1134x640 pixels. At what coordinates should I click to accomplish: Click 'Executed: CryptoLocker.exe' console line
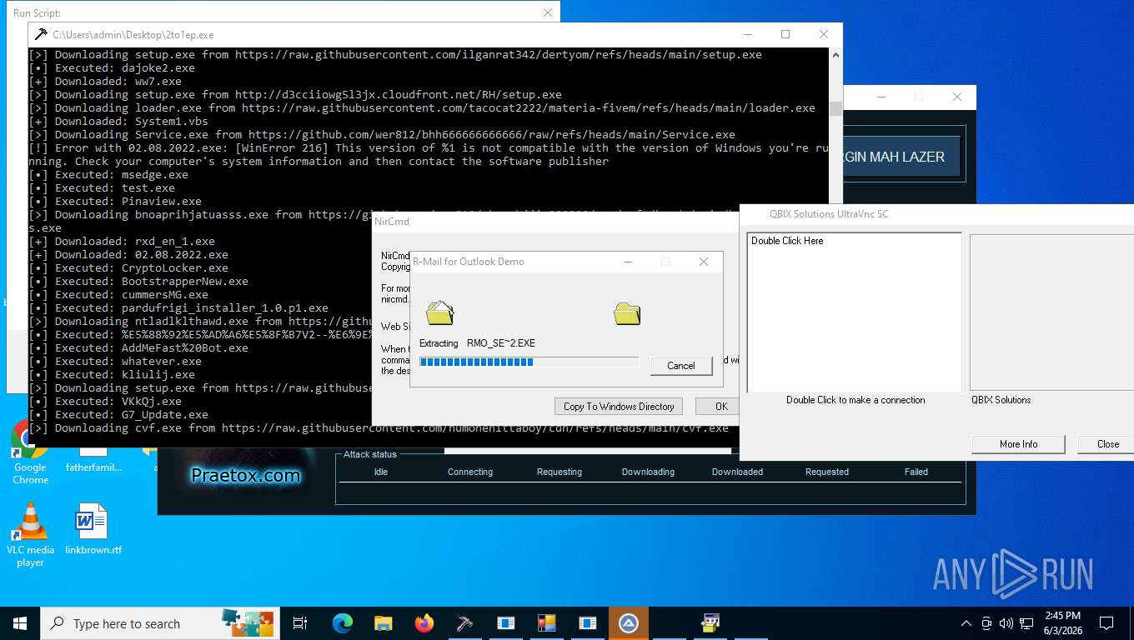(128, 268)
